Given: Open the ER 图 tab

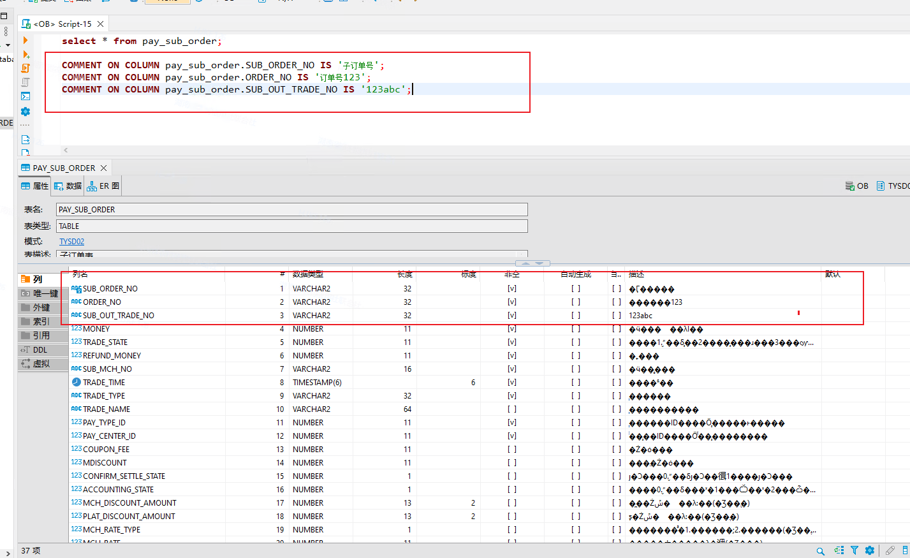Looking at the screenshot, I should tap(103, 186).
